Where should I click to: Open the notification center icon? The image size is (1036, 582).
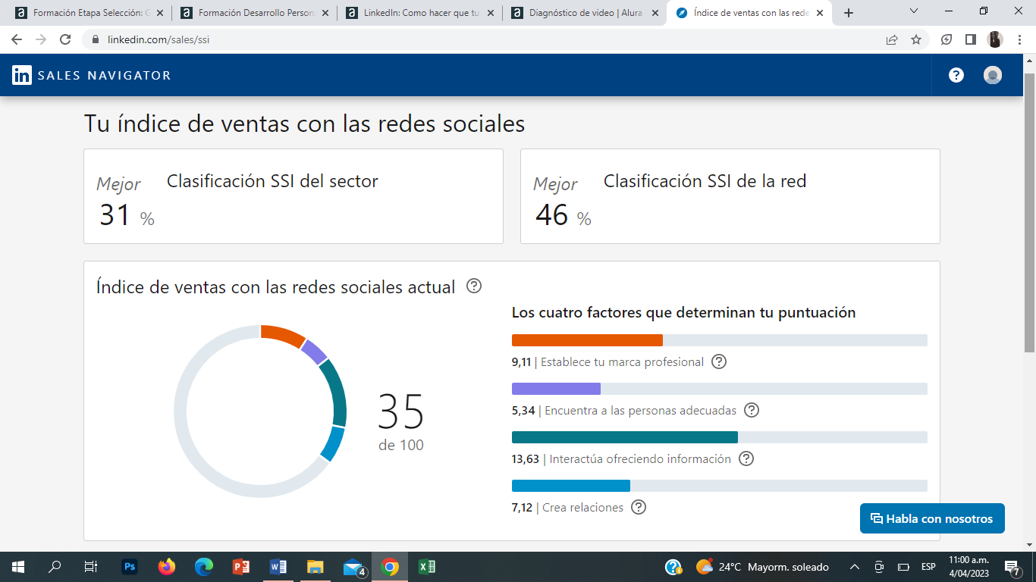(x=1012, y=567)
